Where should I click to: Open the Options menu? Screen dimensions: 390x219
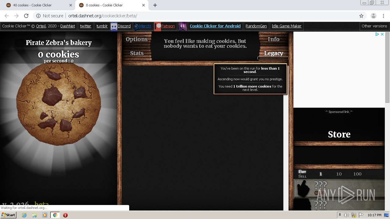coord(136,39)
